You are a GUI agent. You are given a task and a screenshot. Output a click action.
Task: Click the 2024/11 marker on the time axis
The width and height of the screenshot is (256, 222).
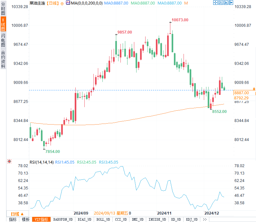164,213
